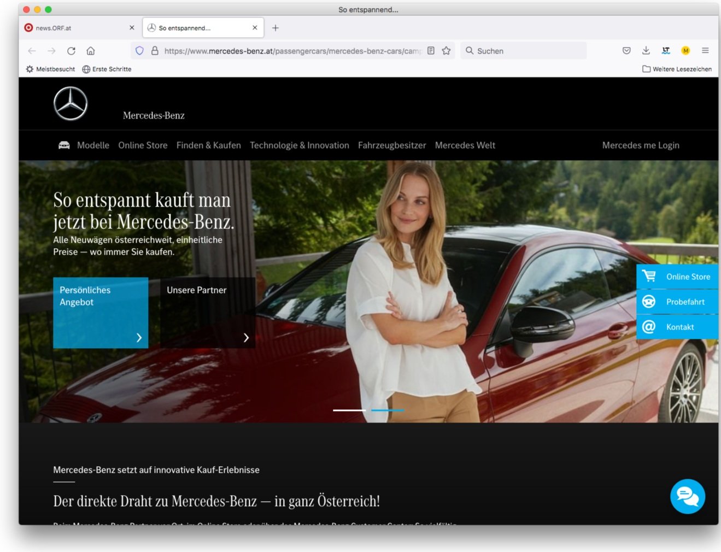Open the tracking protection shield icon
721x552 pixels.
139,51
